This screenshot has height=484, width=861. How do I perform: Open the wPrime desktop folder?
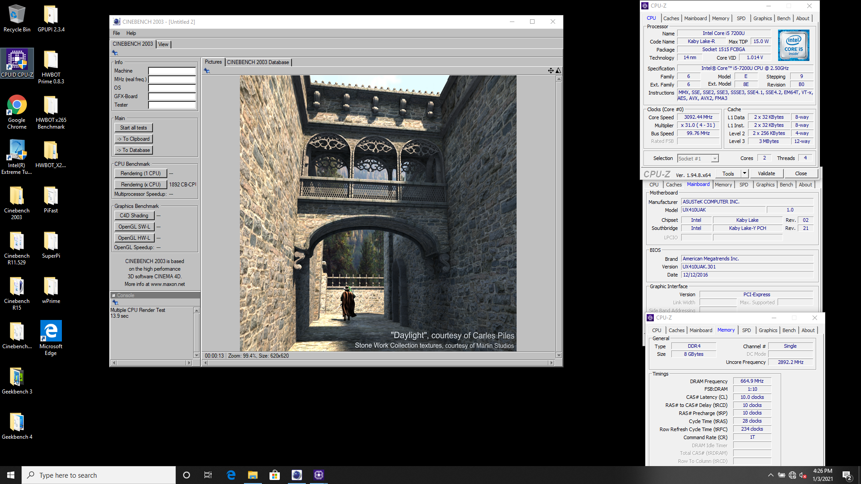click(51, 290)
